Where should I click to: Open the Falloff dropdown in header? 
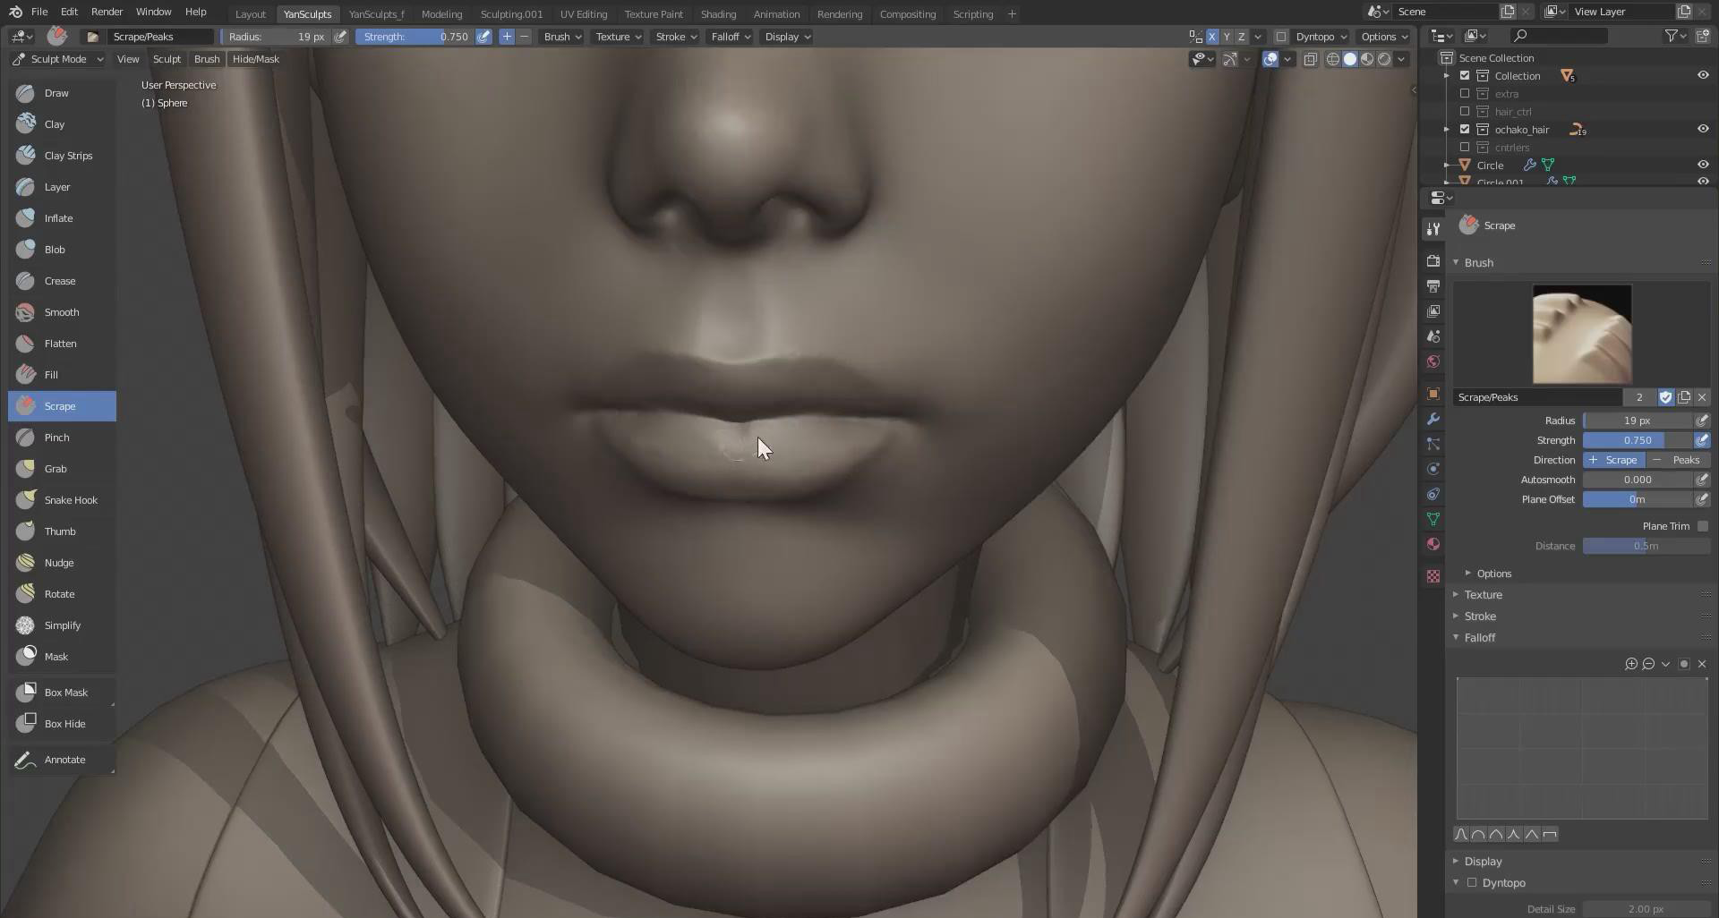[731, 37]
